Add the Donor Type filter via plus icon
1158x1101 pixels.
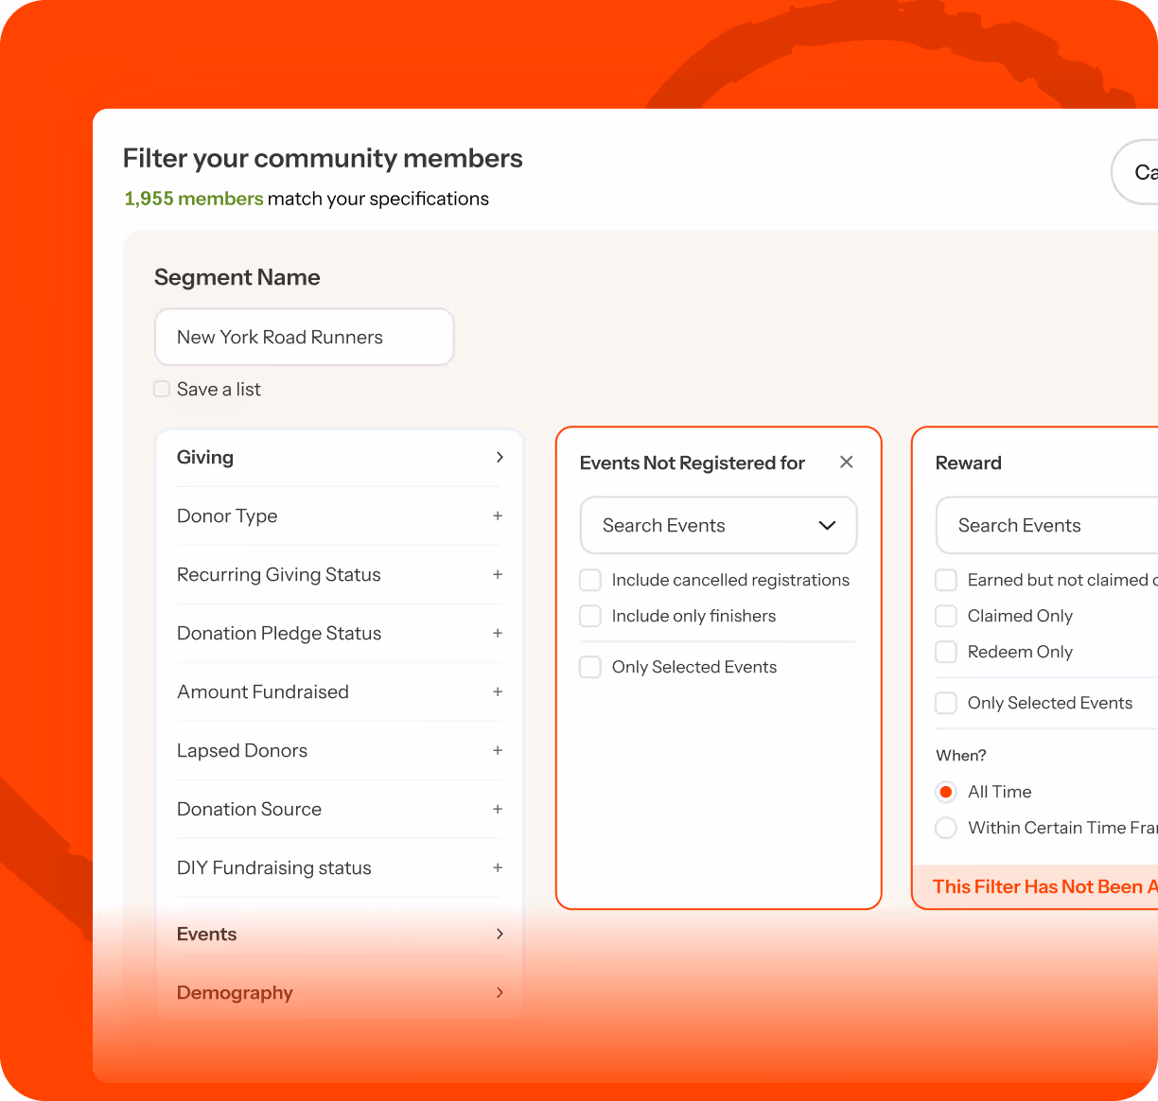(498, 516)
